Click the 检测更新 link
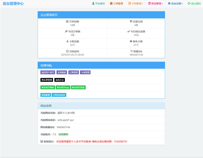203x158 pixels. tap(63, 134)
